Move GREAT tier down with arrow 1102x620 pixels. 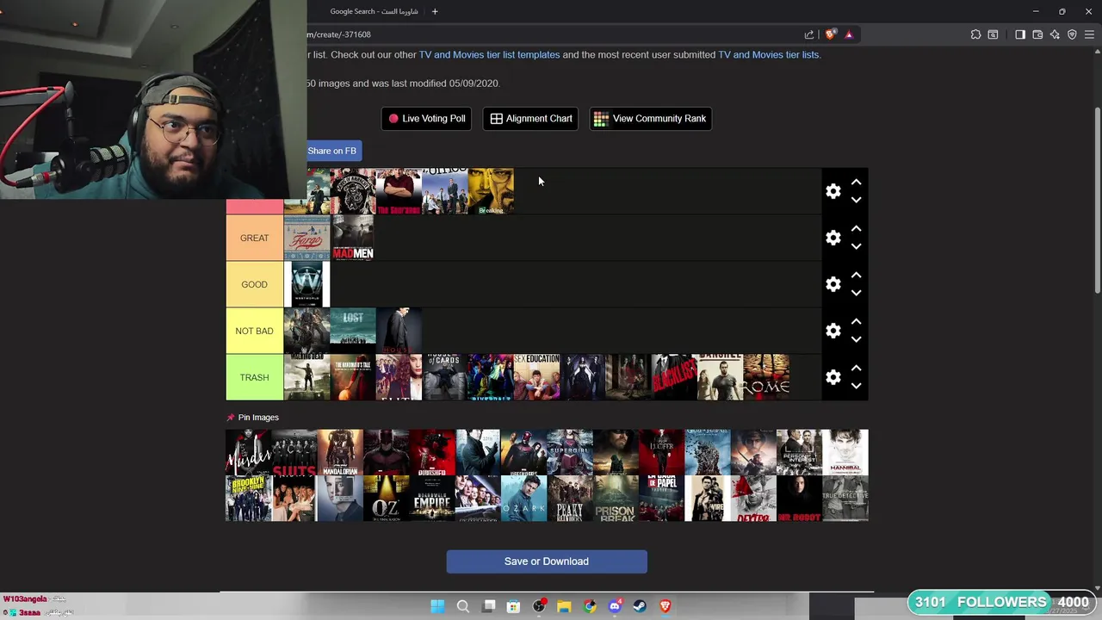856,246
